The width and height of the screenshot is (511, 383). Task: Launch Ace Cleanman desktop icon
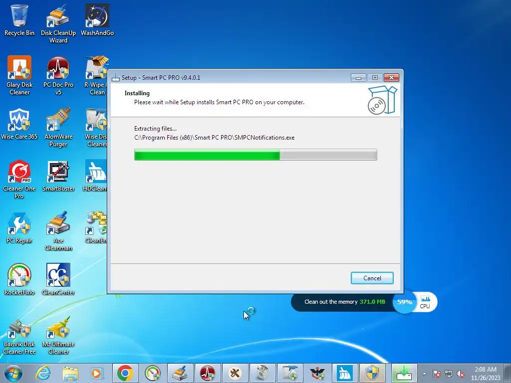click(58, 231)
